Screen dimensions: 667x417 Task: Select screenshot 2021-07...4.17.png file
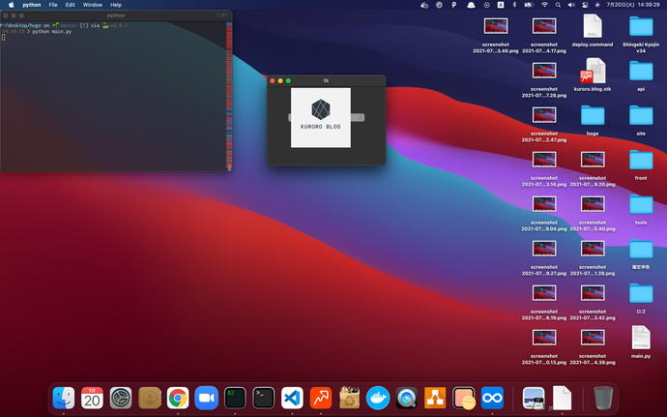544,35
